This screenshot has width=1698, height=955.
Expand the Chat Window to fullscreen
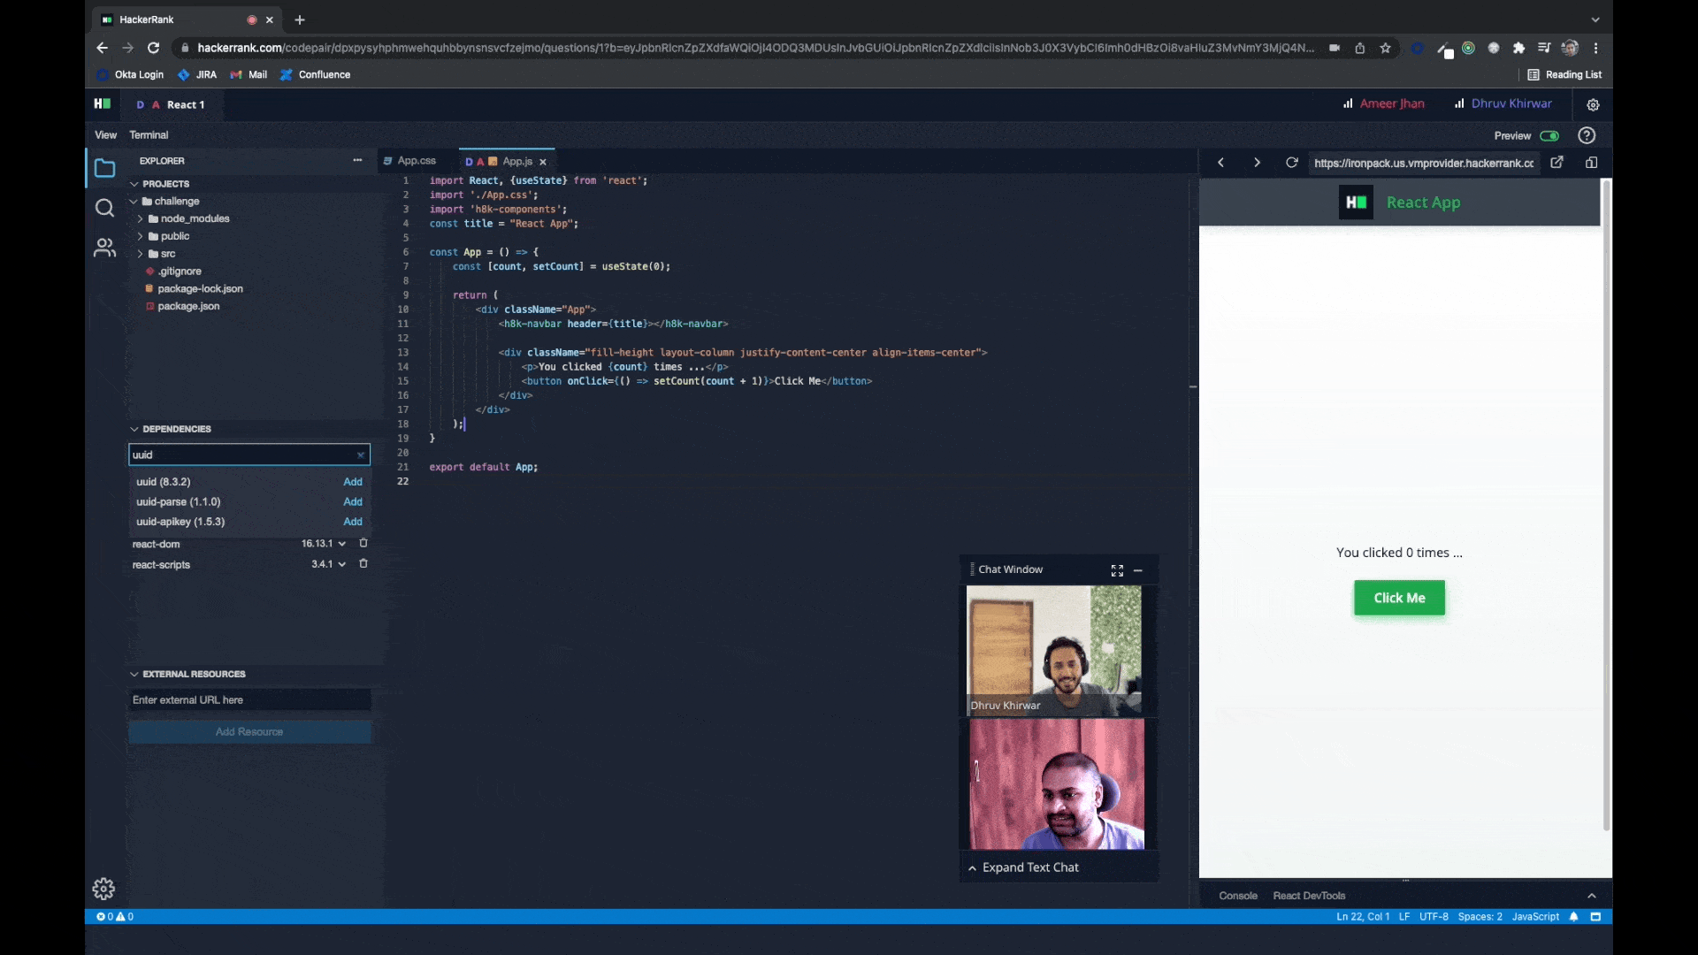(x=1117, y=570)
